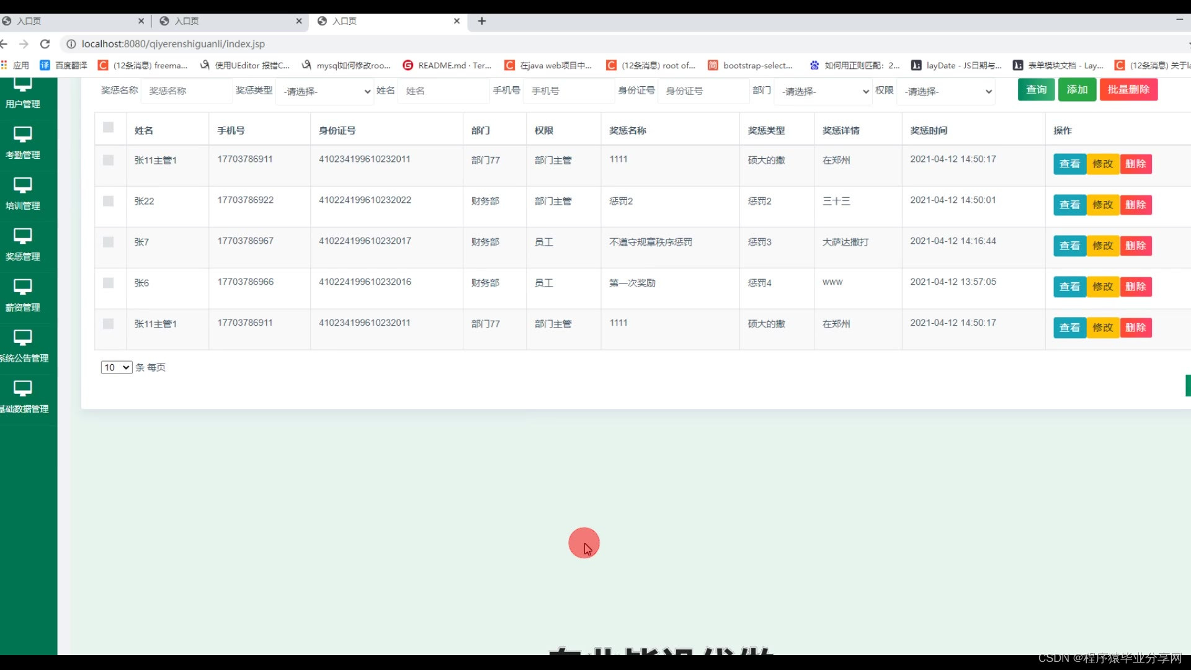The width and height of the screenshot is (1191, 670).
Task: Click 修改 button for 张6 row
Action: 1102,287
